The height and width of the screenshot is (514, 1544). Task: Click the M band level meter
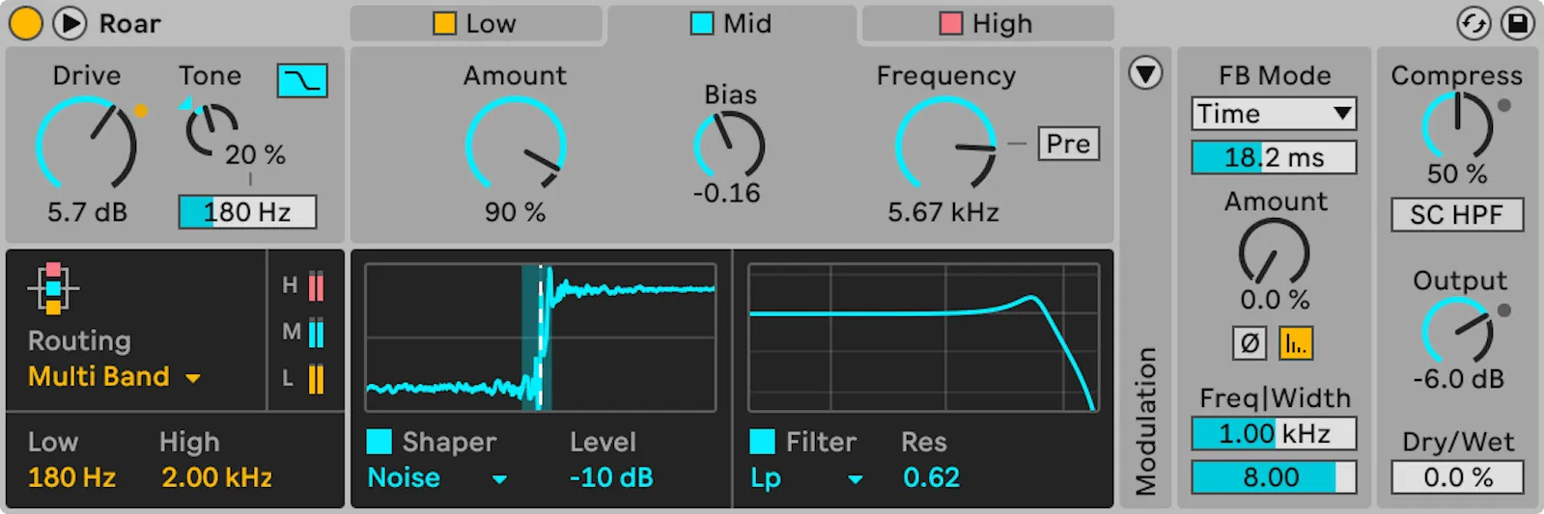[x=316, y=333]
